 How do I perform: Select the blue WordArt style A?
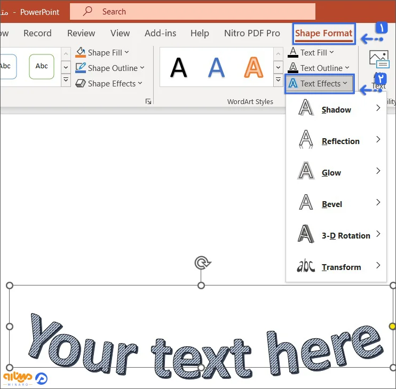pyautogui.click(x=216, y=67)
